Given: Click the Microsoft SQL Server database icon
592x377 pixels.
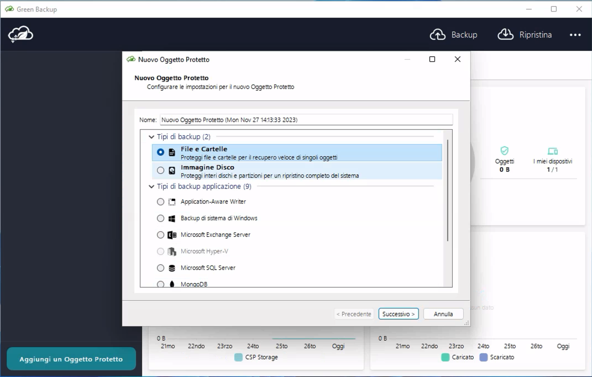Looking at the screenshot, I should tap(172, 268).
